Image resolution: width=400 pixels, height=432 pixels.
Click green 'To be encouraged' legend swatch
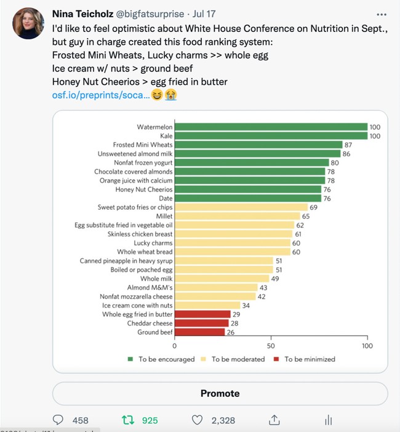(x=130, y=359)
